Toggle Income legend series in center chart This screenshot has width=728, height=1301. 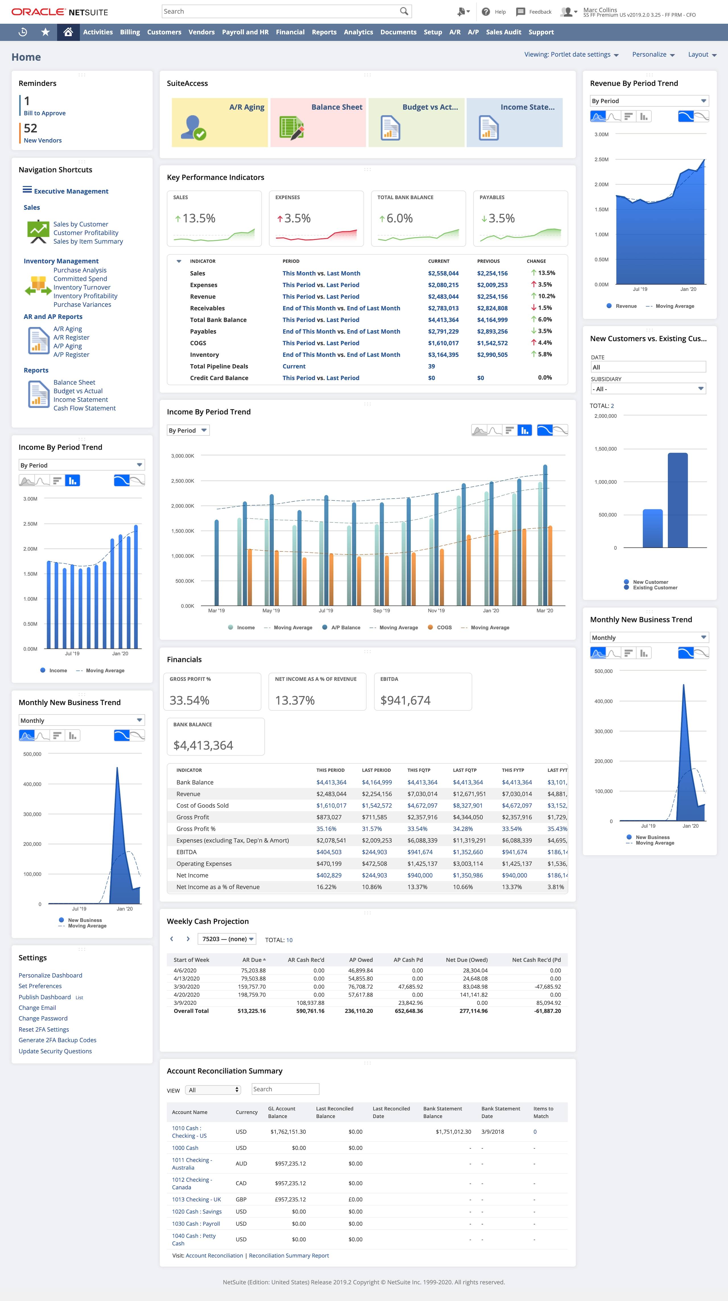tap(241, 627)
